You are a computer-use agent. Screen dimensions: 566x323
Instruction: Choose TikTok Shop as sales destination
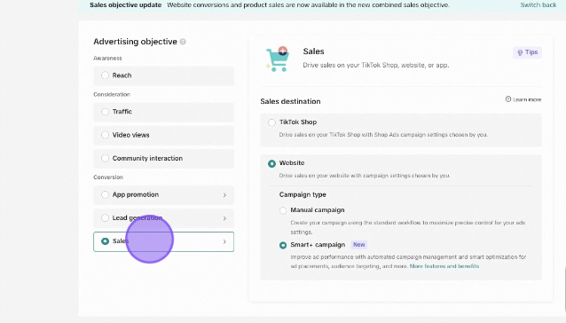pos(271,122)
